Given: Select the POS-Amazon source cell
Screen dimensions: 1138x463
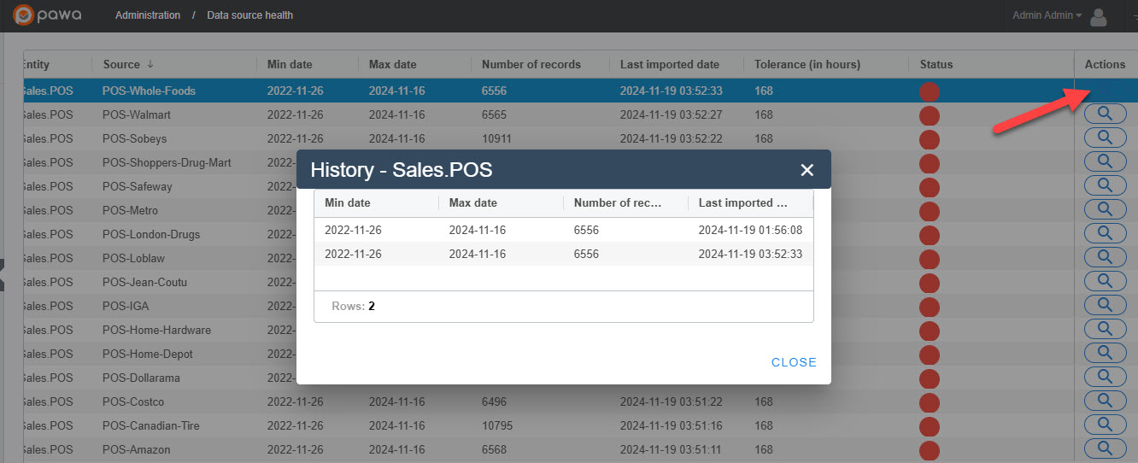Looking at the screenshot, I should click(x=136, y=449).
